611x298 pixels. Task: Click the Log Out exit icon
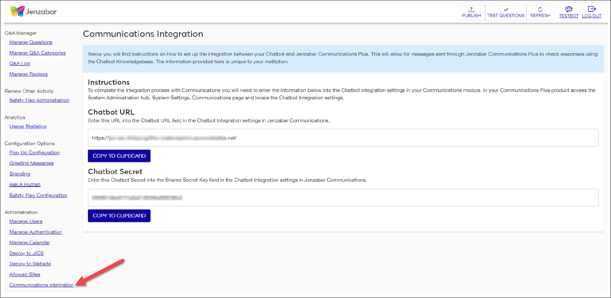pyautogui.click(x=592, y=9)
